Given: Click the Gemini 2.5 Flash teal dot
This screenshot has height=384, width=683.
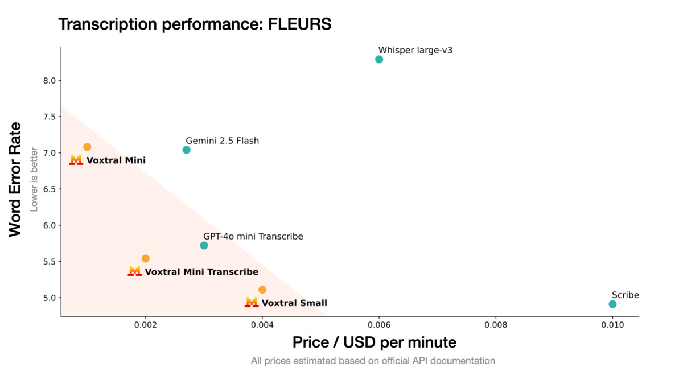Looking at the screenshot, I should click(186, 150).
